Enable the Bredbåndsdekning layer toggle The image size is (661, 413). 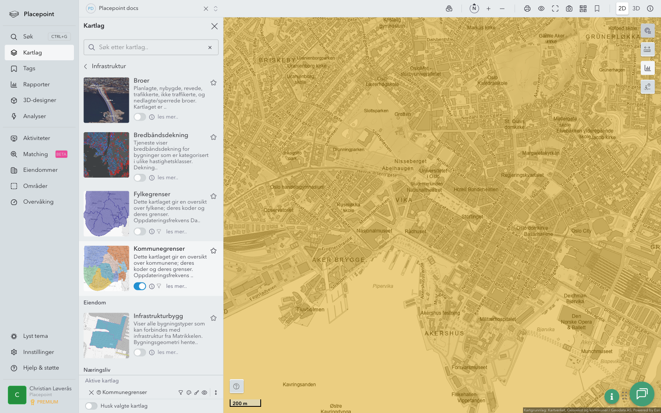140,178
